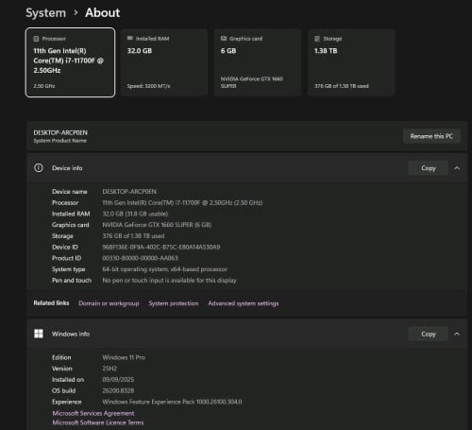Click the Device name value DESKTOP-ARCP0EN
The image size is (472, 430).
tap(129, 192)
